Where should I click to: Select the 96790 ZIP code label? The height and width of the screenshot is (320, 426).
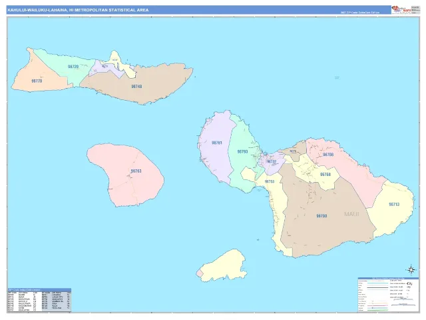click(x=321, y=216)
